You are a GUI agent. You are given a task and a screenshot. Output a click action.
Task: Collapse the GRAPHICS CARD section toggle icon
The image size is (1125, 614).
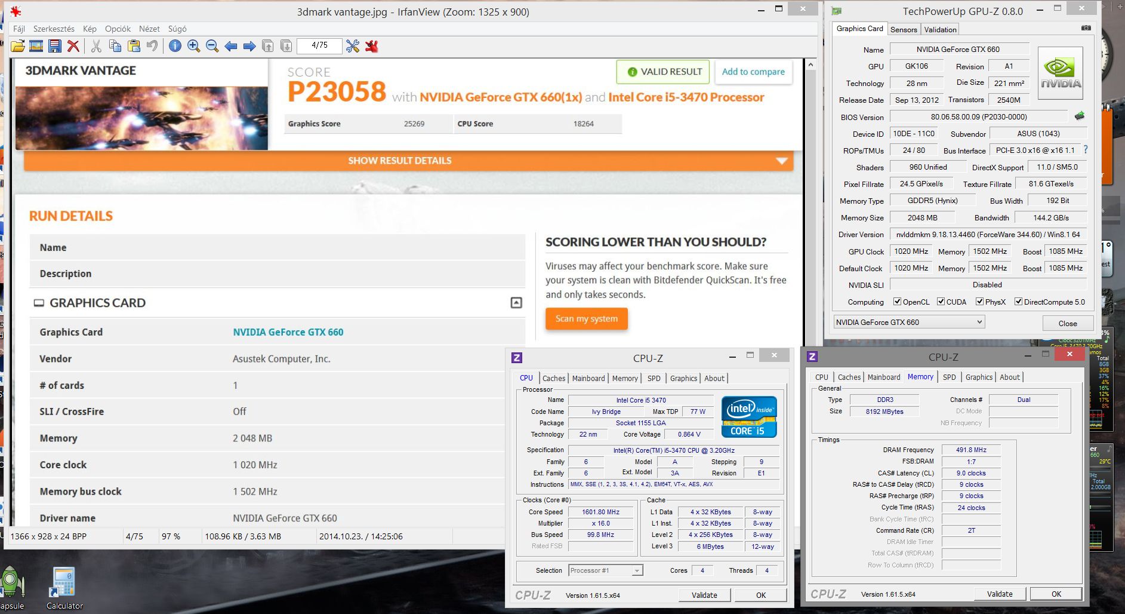pyautogui.click(x=516, y=303)
